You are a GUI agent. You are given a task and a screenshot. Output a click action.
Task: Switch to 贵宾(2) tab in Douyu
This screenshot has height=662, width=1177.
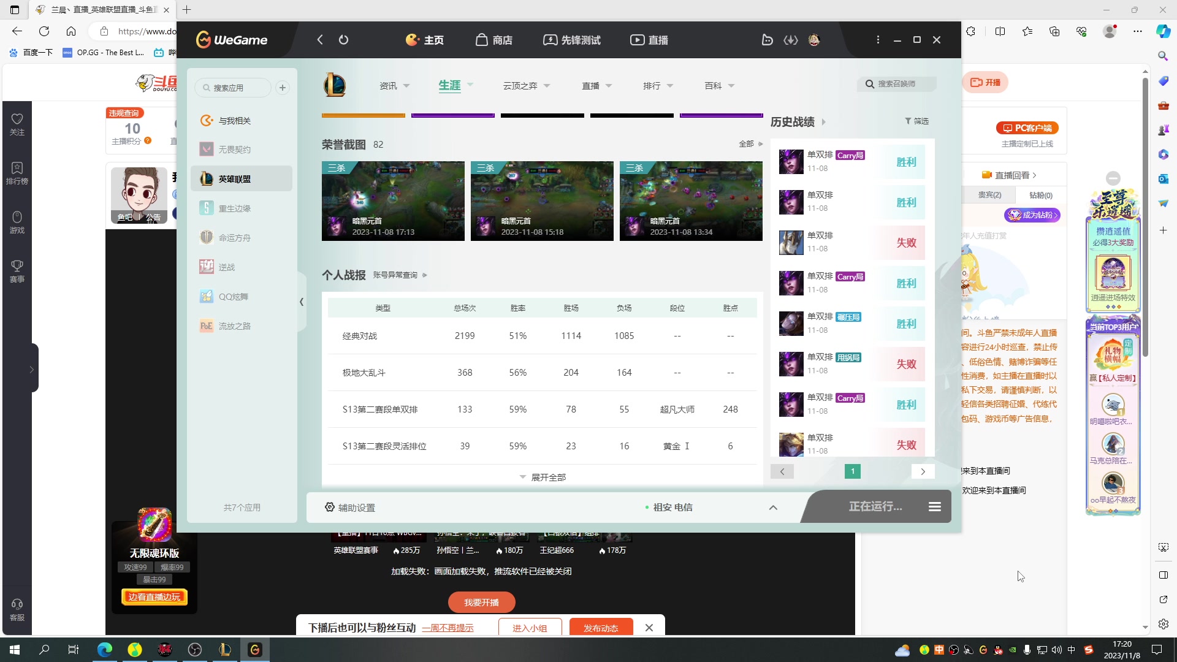990,195
